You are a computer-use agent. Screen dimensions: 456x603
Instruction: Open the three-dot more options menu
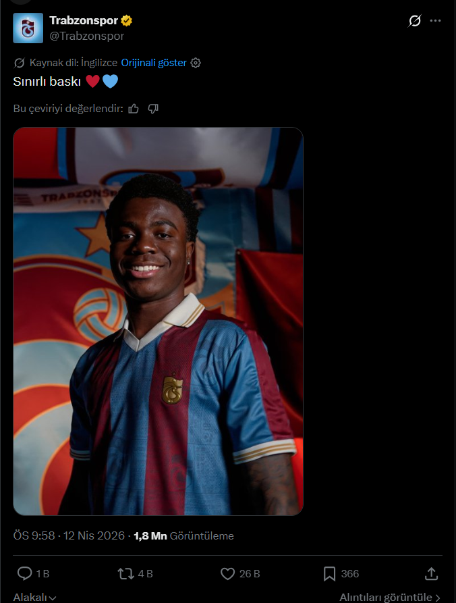pyautogui.click(x=436, y=21)
